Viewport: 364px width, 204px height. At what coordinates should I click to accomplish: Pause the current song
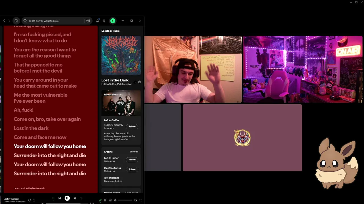coord(67,198)
